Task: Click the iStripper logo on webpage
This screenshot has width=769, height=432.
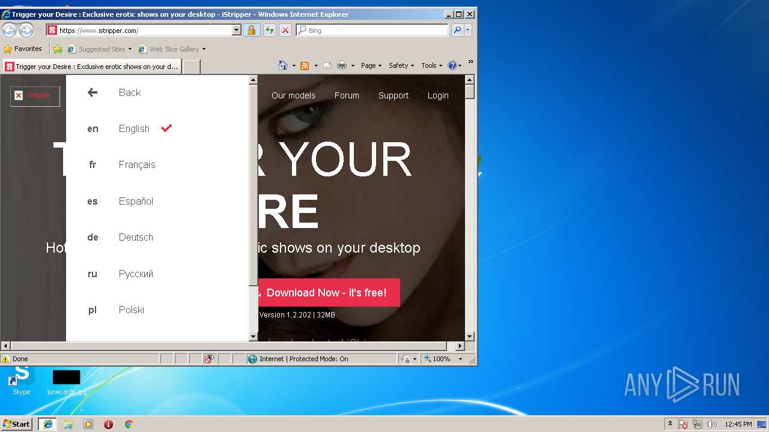Action: pyautogui.click(x=35, y=95)
